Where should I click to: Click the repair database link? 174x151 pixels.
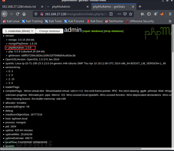93,31
